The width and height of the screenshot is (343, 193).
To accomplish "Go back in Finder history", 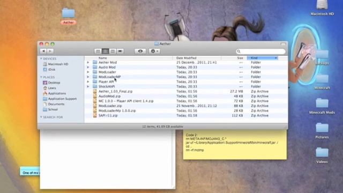I will (x=43, y=51).
